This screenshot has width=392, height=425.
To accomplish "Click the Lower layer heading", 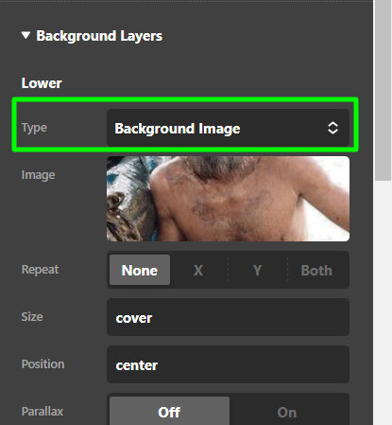I will [x=42, y=83].
